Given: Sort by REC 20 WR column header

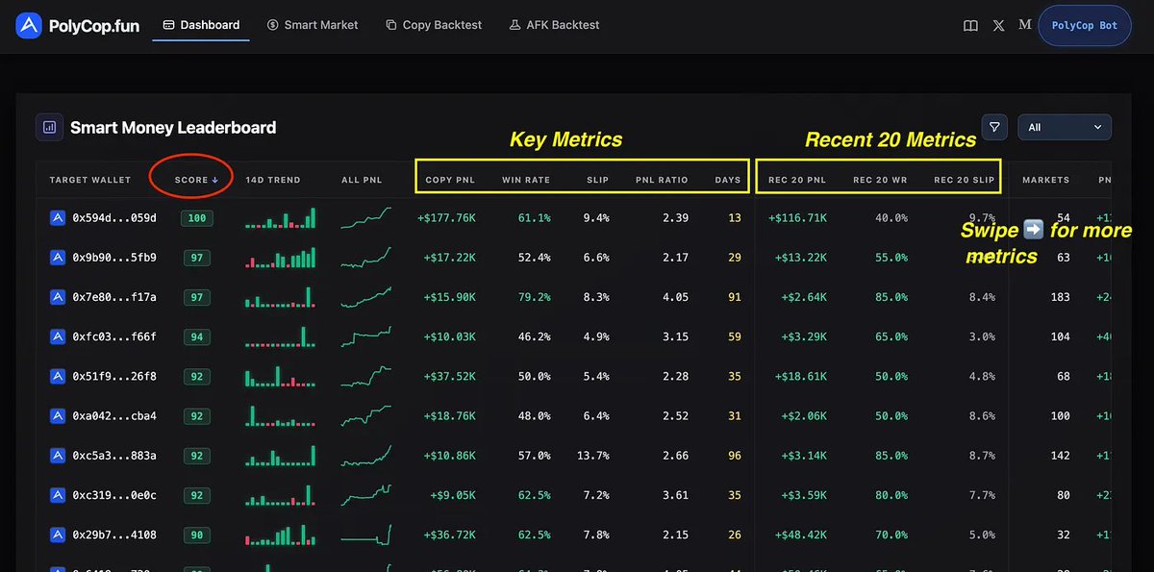Looking at the screenshot, I should tap(880, 180).
